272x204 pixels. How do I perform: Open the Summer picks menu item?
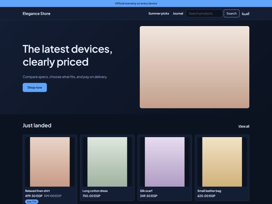tap(159, 14)
